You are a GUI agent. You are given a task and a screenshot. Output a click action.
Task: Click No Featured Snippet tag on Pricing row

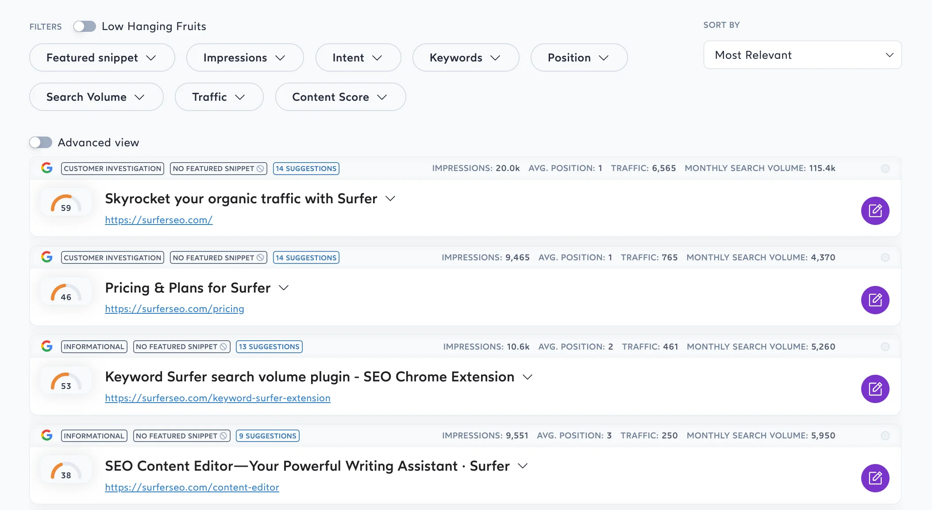pos(219,258)
